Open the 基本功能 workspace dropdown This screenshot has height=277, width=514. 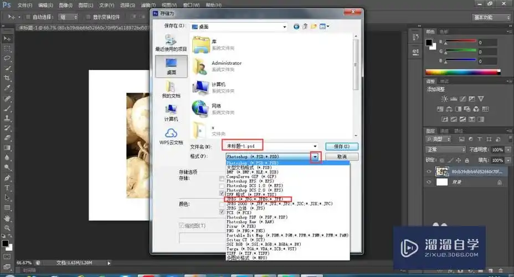tap(491, 17)
